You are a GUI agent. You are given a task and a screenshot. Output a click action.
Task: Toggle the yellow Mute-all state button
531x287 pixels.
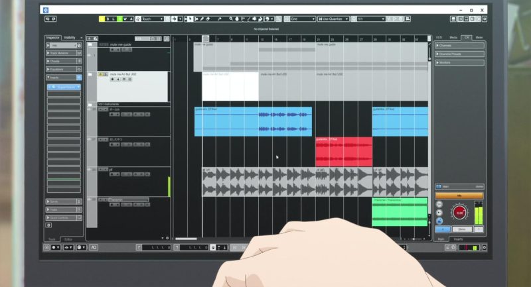point(102,19)
